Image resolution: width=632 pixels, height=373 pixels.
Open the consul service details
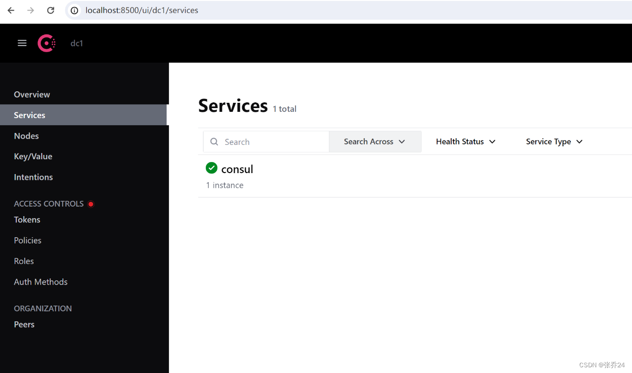[237, 169]
